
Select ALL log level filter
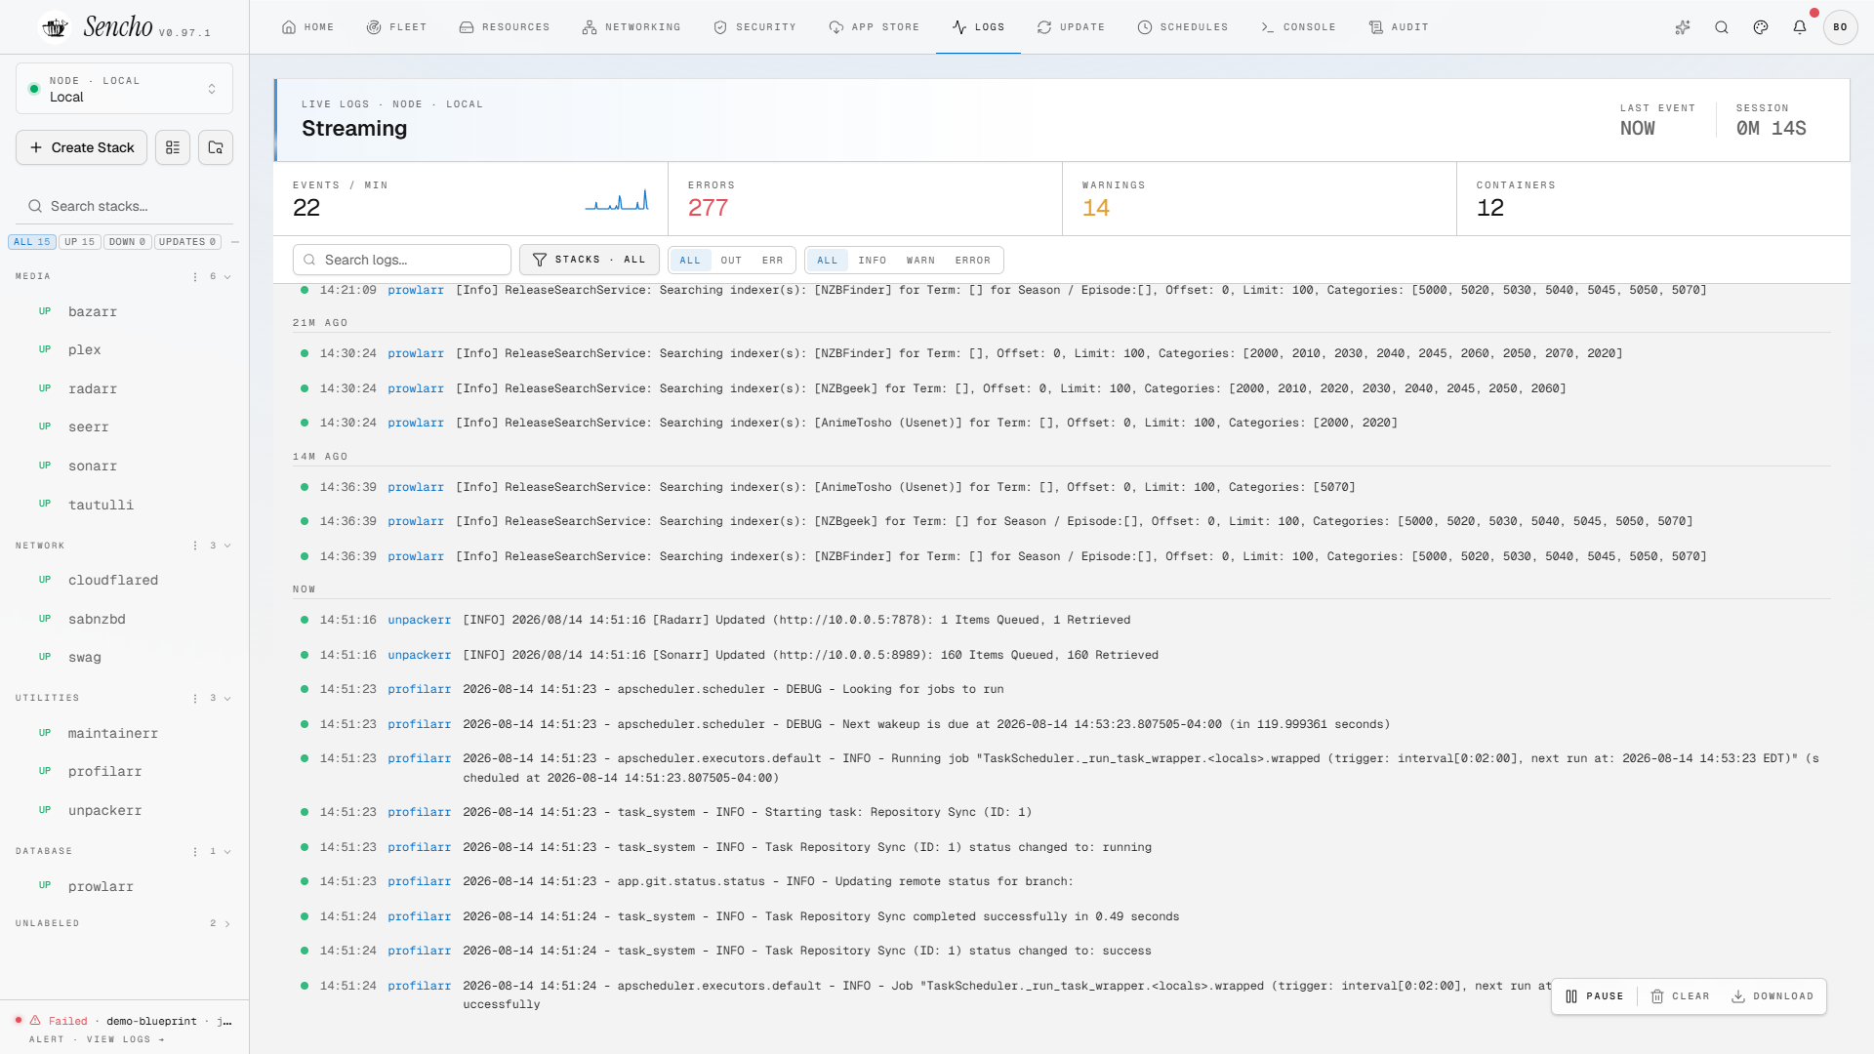coord(828,261)
